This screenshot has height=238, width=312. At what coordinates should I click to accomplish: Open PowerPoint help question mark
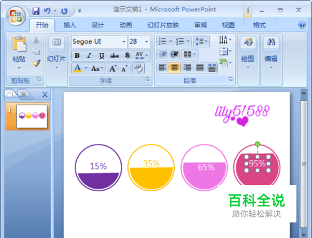click(x=302, y=25)
